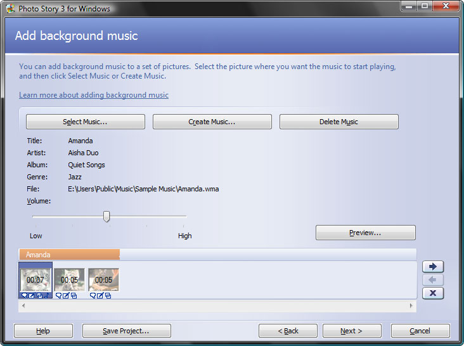
Task: Select the first picture thumbnail 00:07
Action: pyautogui.click(x=35, y=279)
